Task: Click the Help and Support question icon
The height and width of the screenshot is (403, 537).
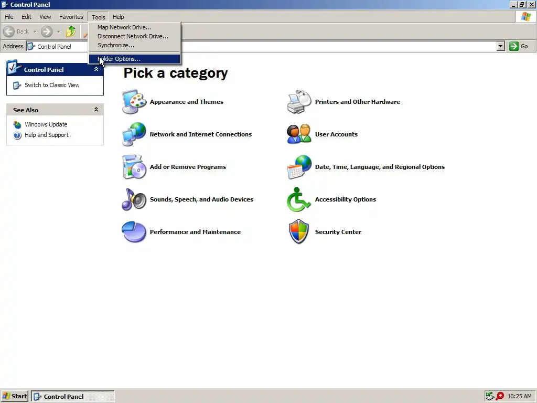Action: pyautogui.click(x=17, y=135)
